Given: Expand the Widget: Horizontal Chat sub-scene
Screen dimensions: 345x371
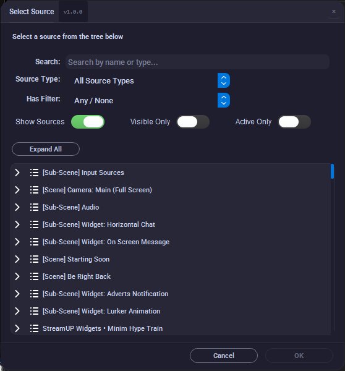Looking at the screenshot, I should (17, 224).
